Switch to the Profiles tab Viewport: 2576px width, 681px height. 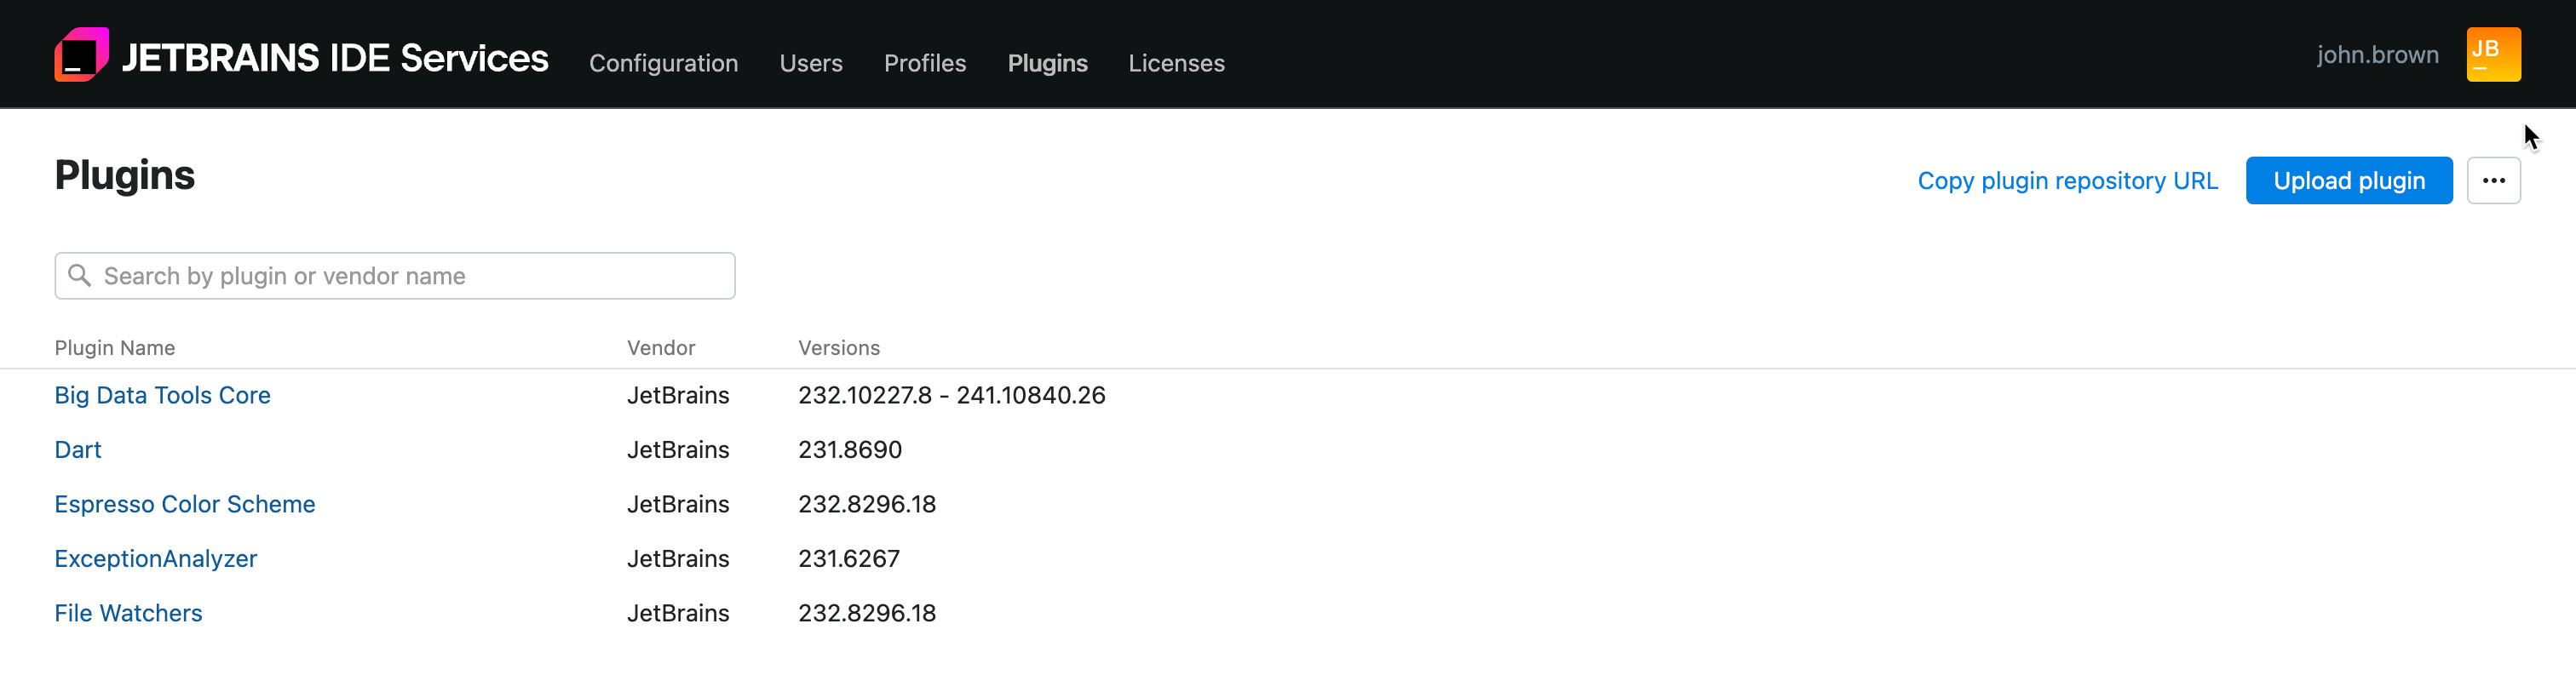click(x=924, y=63)
